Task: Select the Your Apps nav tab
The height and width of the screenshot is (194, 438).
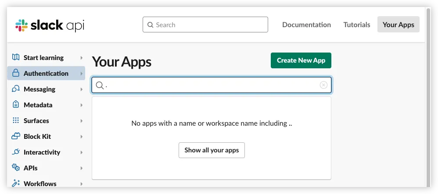Action: coord(399,24)
